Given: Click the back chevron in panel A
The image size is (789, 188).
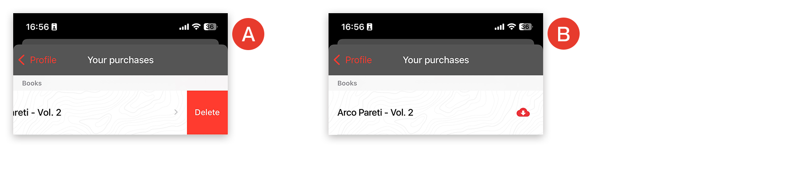Looking at the screenshot, I should click(x=22, y=60).
